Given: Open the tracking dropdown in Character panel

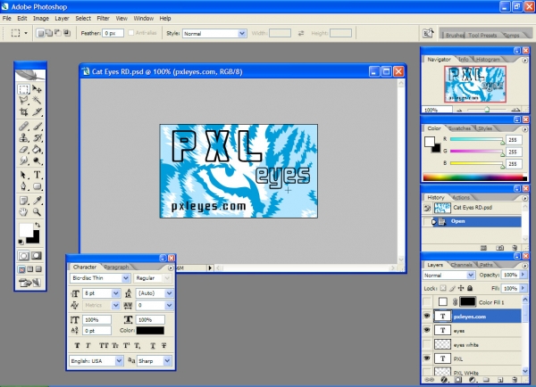Looking at the screenshot, I should click(169, 305).
